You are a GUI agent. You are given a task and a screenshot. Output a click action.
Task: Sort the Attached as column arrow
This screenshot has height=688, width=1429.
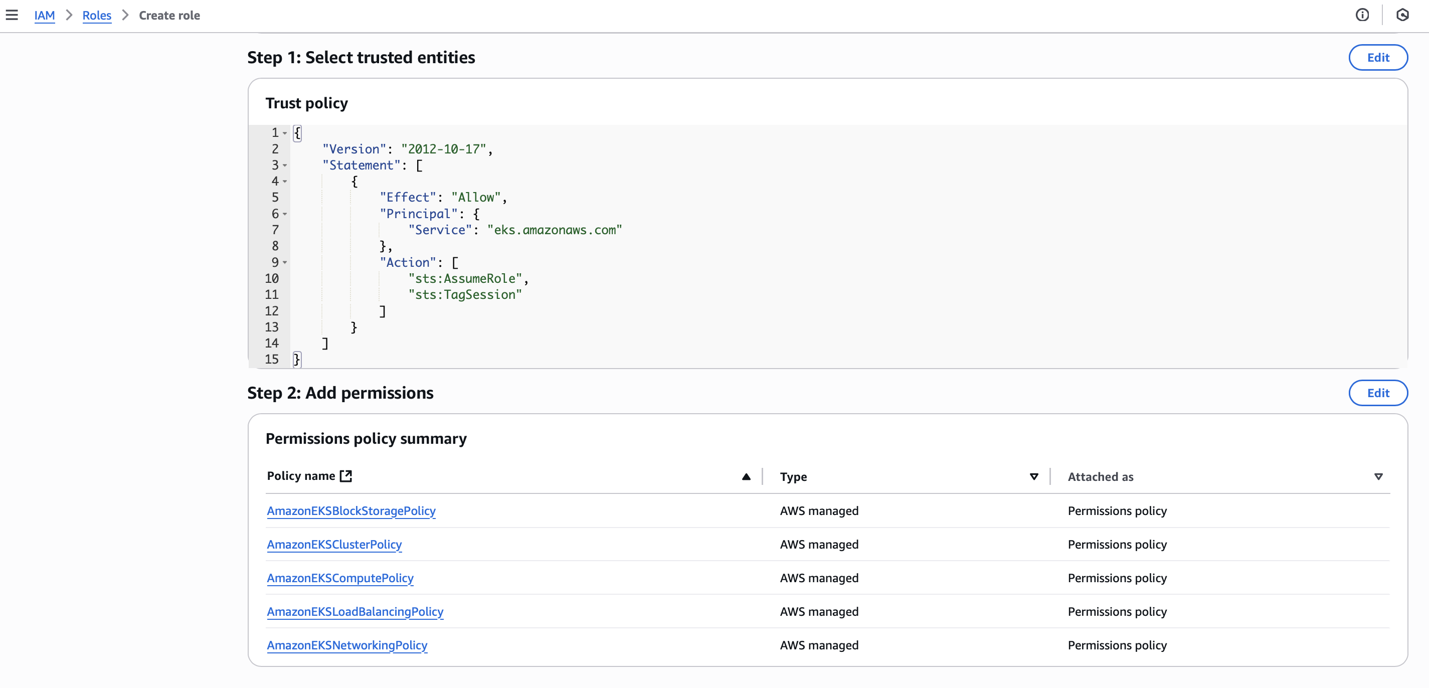tap(1378, 476)
